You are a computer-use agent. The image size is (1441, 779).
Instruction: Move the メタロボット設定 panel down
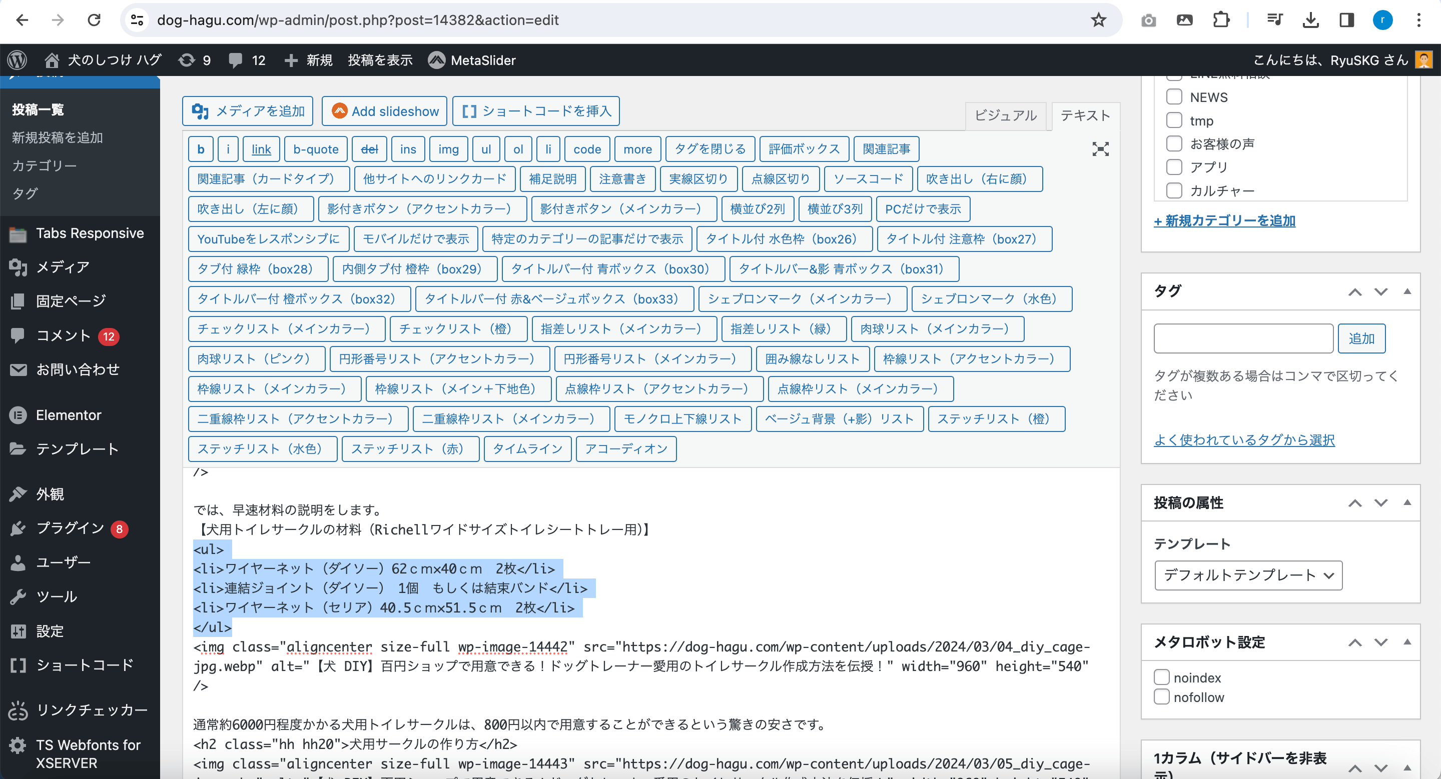pyautogui.click(x=1381, y=642)
